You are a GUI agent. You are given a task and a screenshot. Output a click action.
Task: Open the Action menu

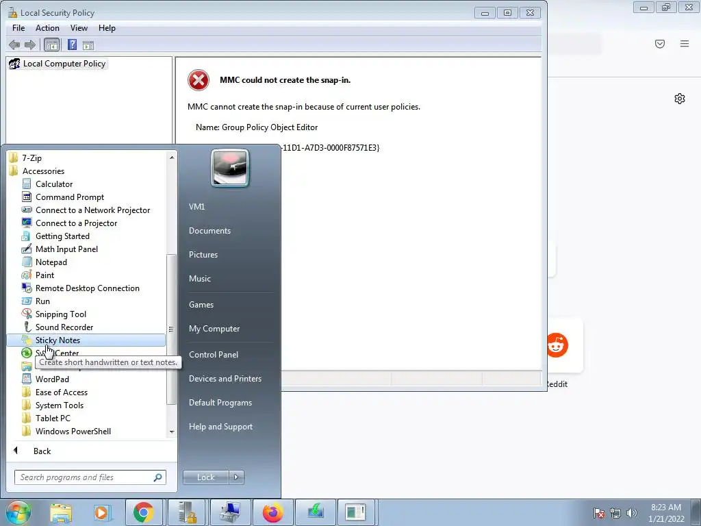pos(47,27)
